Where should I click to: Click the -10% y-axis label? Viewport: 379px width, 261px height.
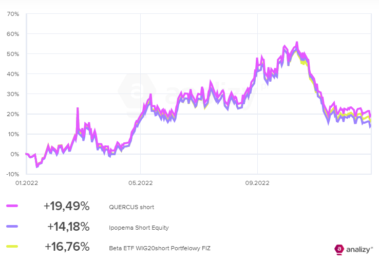12,174
